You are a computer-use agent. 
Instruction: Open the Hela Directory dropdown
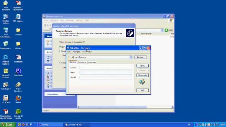pyautogui.click(x=131, y=57)
